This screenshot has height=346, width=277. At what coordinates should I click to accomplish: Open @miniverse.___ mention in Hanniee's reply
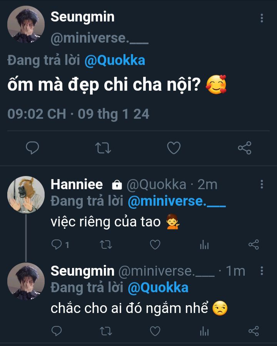pyautogui.click(x=177, y=202)
